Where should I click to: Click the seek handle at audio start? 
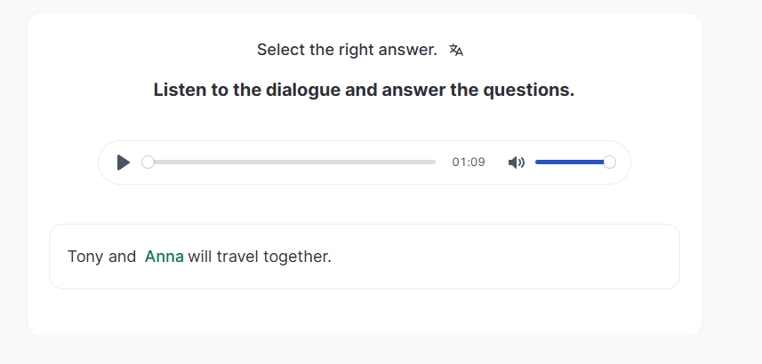(148, 162)
